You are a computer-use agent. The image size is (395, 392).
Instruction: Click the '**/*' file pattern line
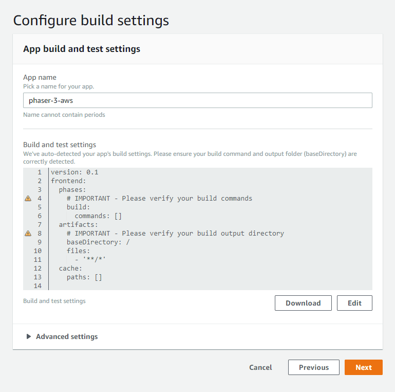click(x=90, y=260)
